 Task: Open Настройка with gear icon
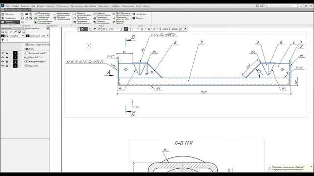(x=139, y=14)
